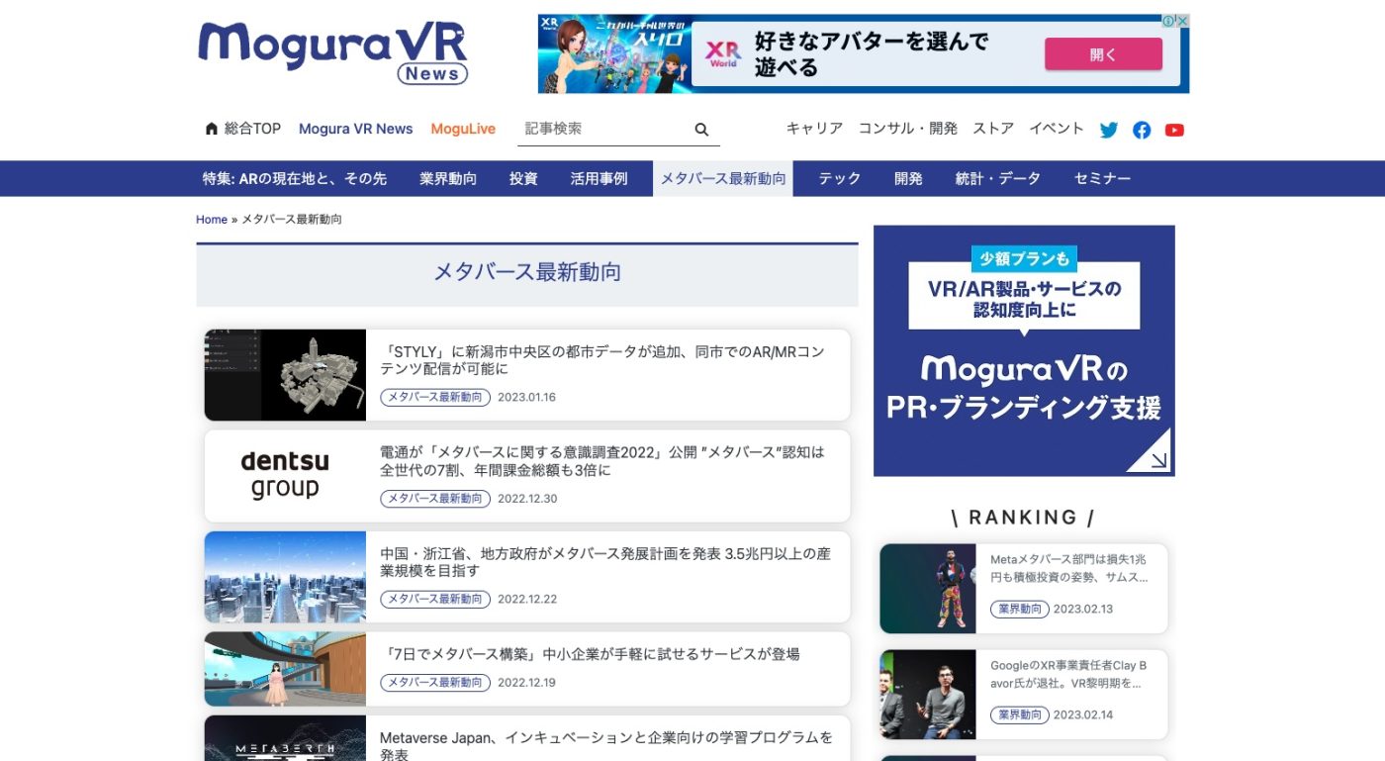Image resolution: width=1385 pixels, height=761 pixels.
Task: Open the コンサル・開発 link
Action: point(907,129)
